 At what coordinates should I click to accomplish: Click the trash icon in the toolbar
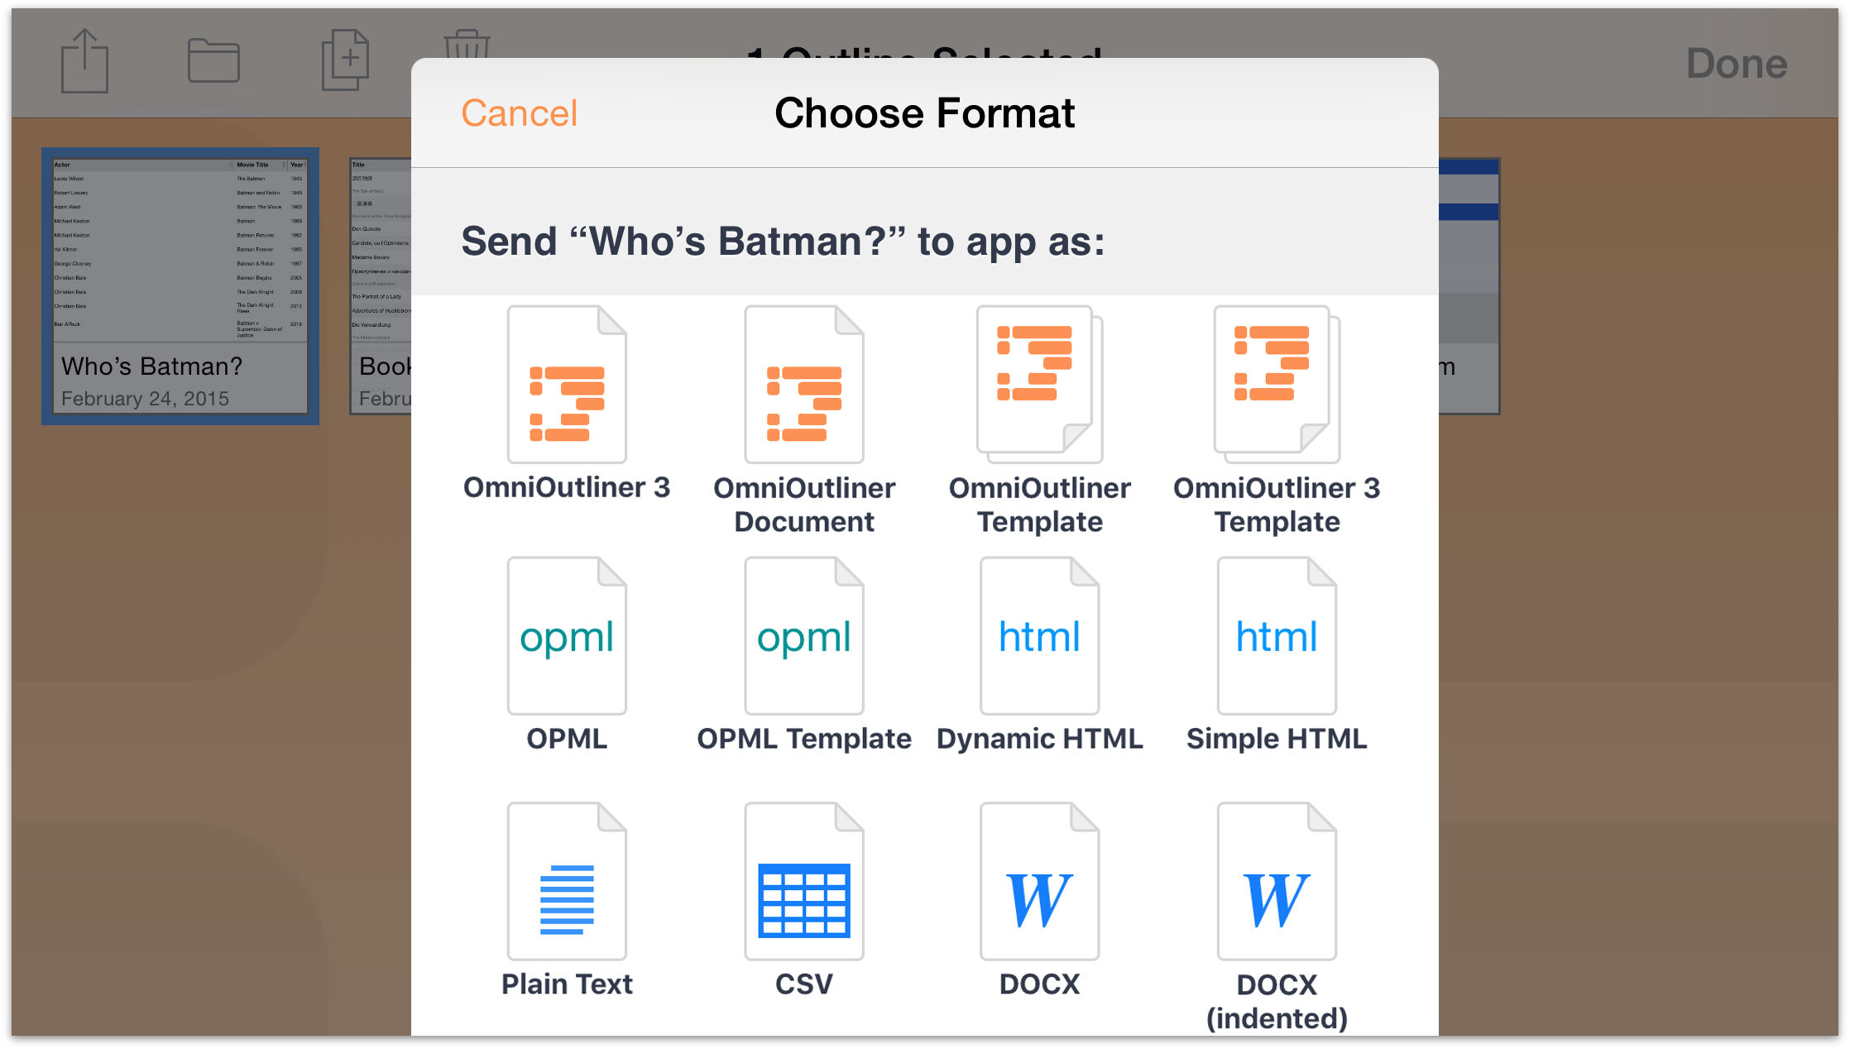tap(467, 43)
